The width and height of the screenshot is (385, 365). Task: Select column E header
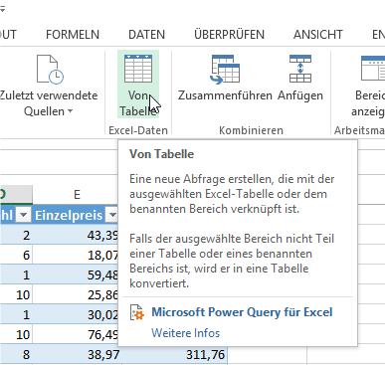pyautogui.click(x=76, y=194)
